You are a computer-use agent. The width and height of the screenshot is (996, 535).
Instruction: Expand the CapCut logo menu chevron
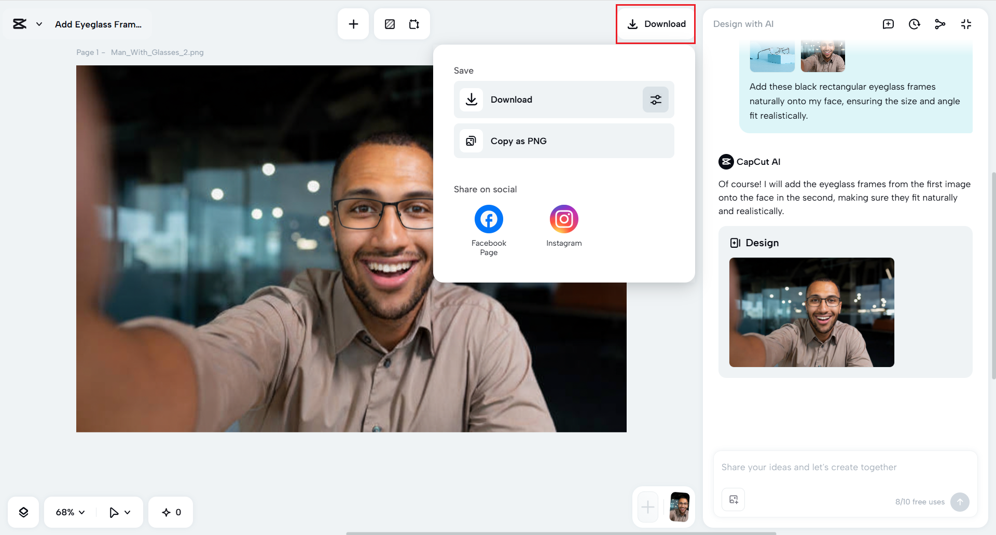(39, 24)
